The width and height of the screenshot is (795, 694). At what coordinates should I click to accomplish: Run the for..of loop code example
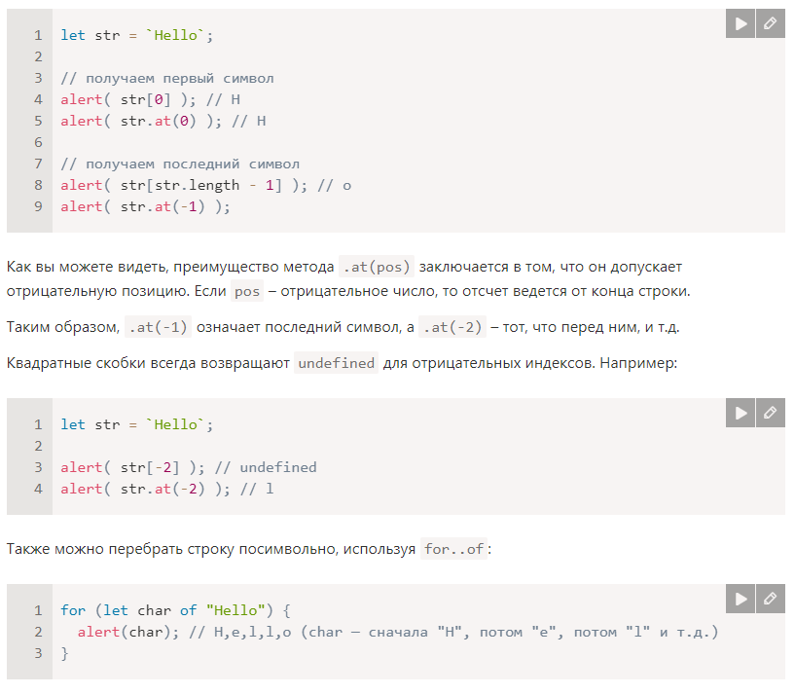pos(741,600)
